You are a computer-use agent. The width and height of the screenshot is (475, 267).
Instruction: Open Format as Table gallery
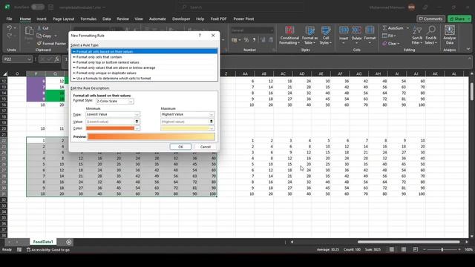(309, 36)
